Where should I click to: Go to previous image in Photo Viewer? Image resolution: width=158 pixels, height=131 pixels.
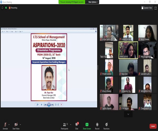[x=46, y=105]
